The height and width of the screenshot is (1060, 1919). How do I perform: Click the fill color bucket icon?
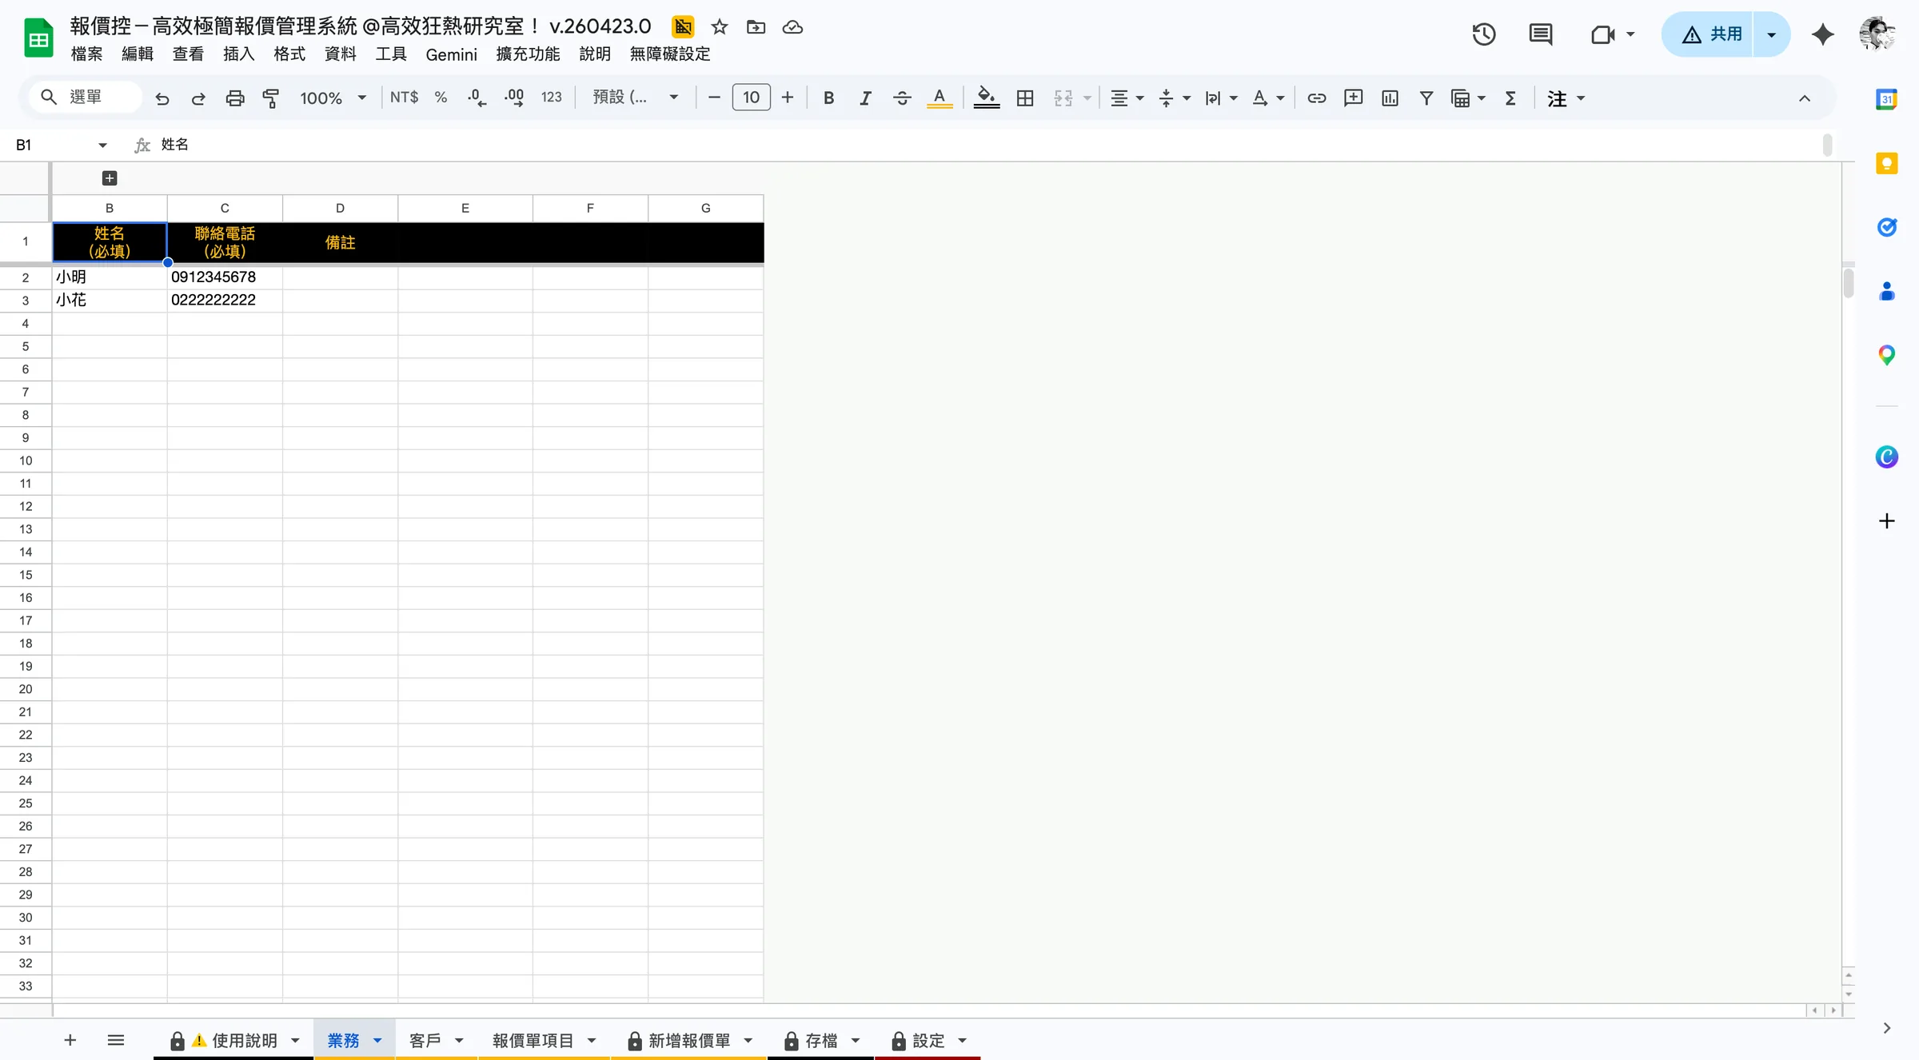click(987, 98)
